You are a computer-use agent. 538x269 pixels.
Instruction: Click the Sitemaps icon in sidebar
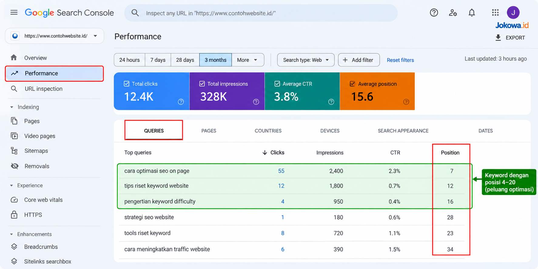[14, 151]
